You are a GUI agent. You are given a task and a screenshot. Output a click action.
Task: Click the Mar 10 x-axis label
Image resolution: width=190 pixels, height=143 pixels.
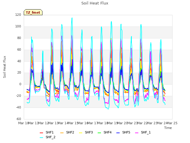point(23,123)
